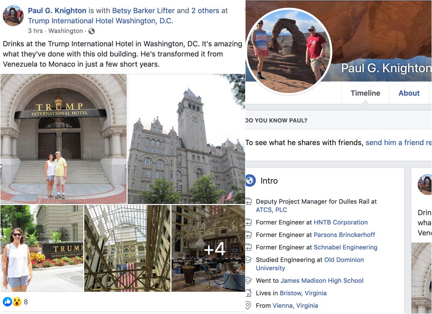Switch to the About tab
Image resolution: width=432 pixels, height=314 pixels.
click(409, 93)
